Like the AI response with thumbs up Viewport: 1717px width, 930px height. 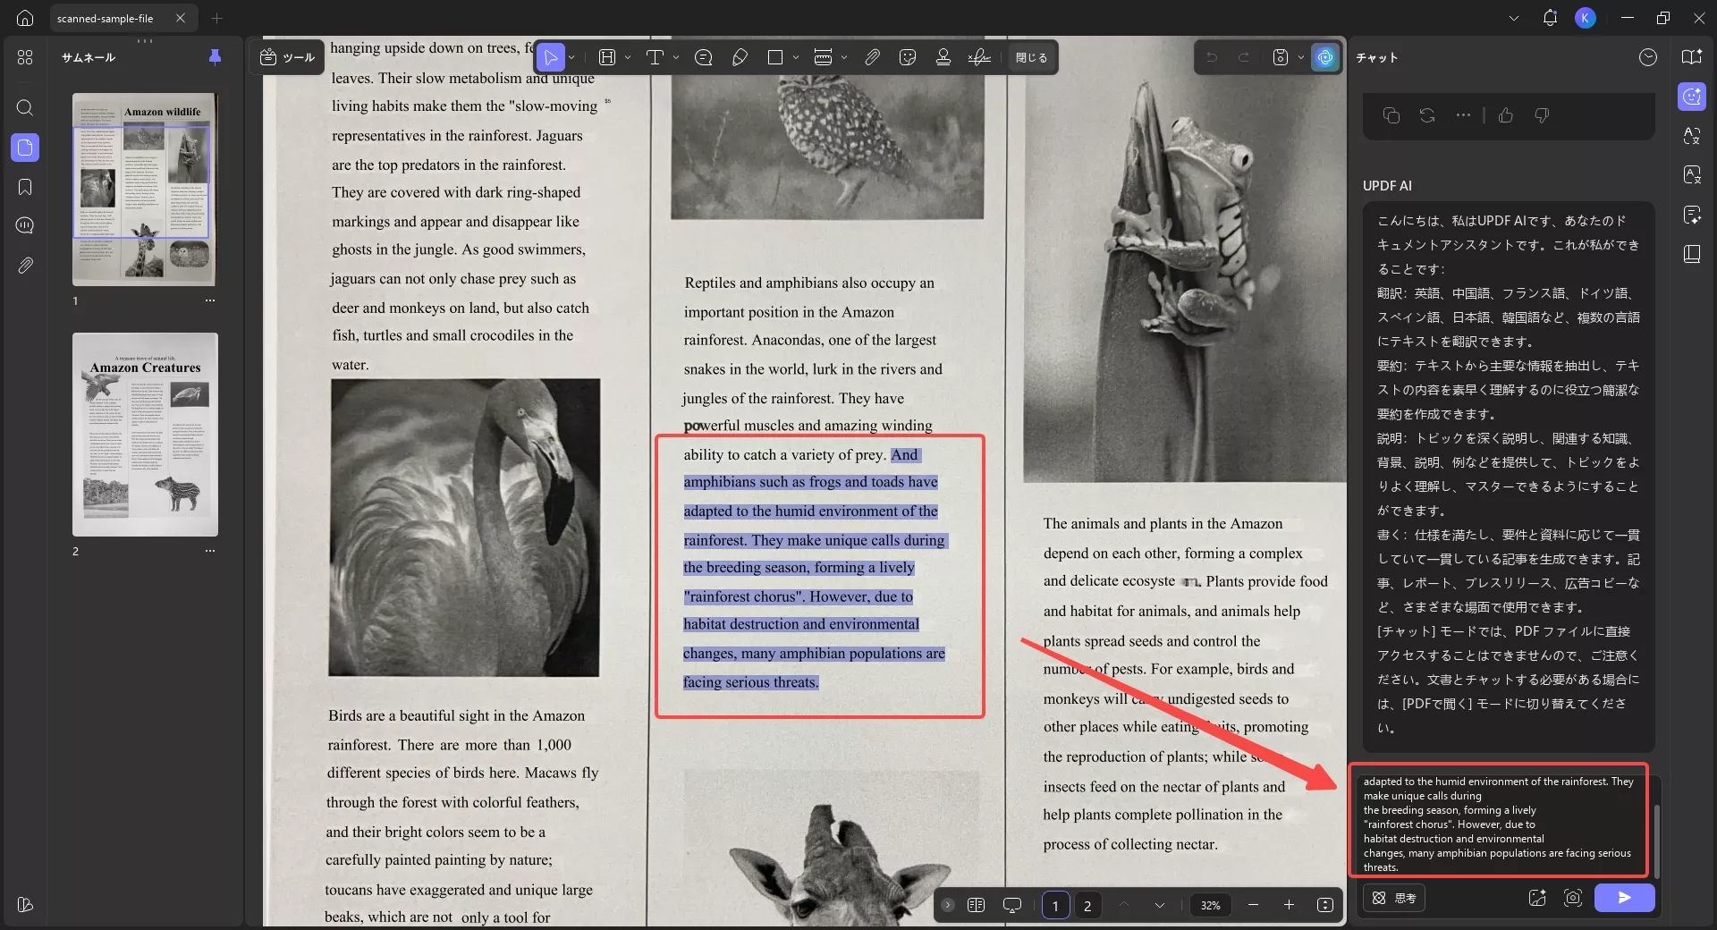(1506, 115)
